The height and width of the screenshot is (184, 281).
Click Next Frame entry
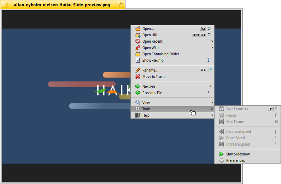(x=247, y=122)
